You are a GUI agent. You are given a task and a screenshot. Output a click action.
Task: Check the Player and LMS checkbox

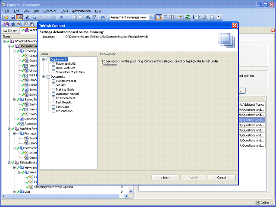(x=53, y=64)
